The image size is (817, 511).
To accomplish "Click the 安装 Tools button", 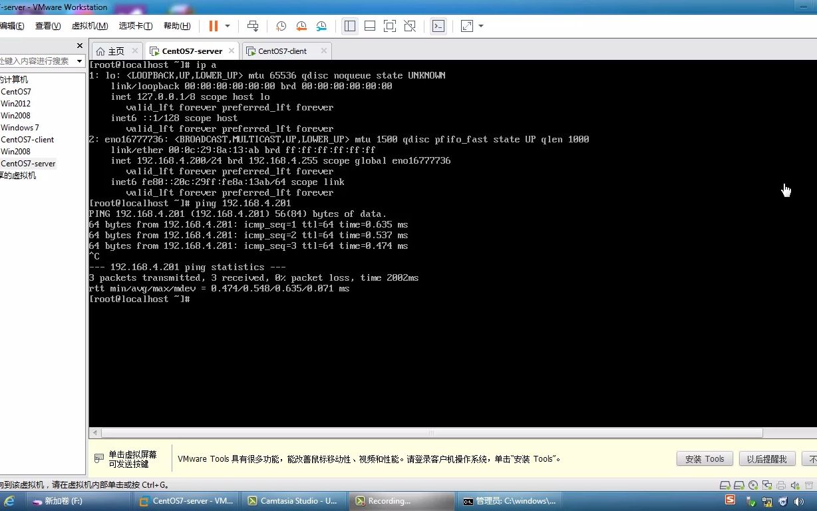I will 704,458.
